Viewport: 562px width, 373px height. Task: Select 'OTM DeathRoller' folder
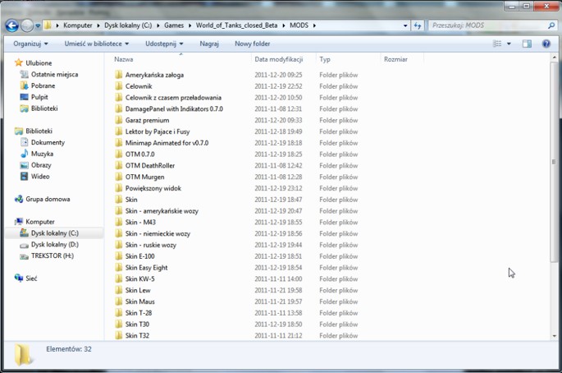click(x=150, y=165)
